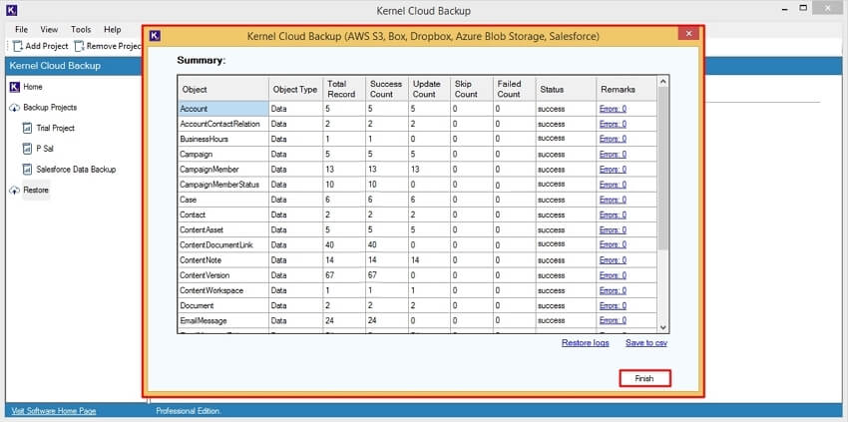848x422 pixels.
Task: Select the ContentAsset object cell
Action: pos(223,229)
